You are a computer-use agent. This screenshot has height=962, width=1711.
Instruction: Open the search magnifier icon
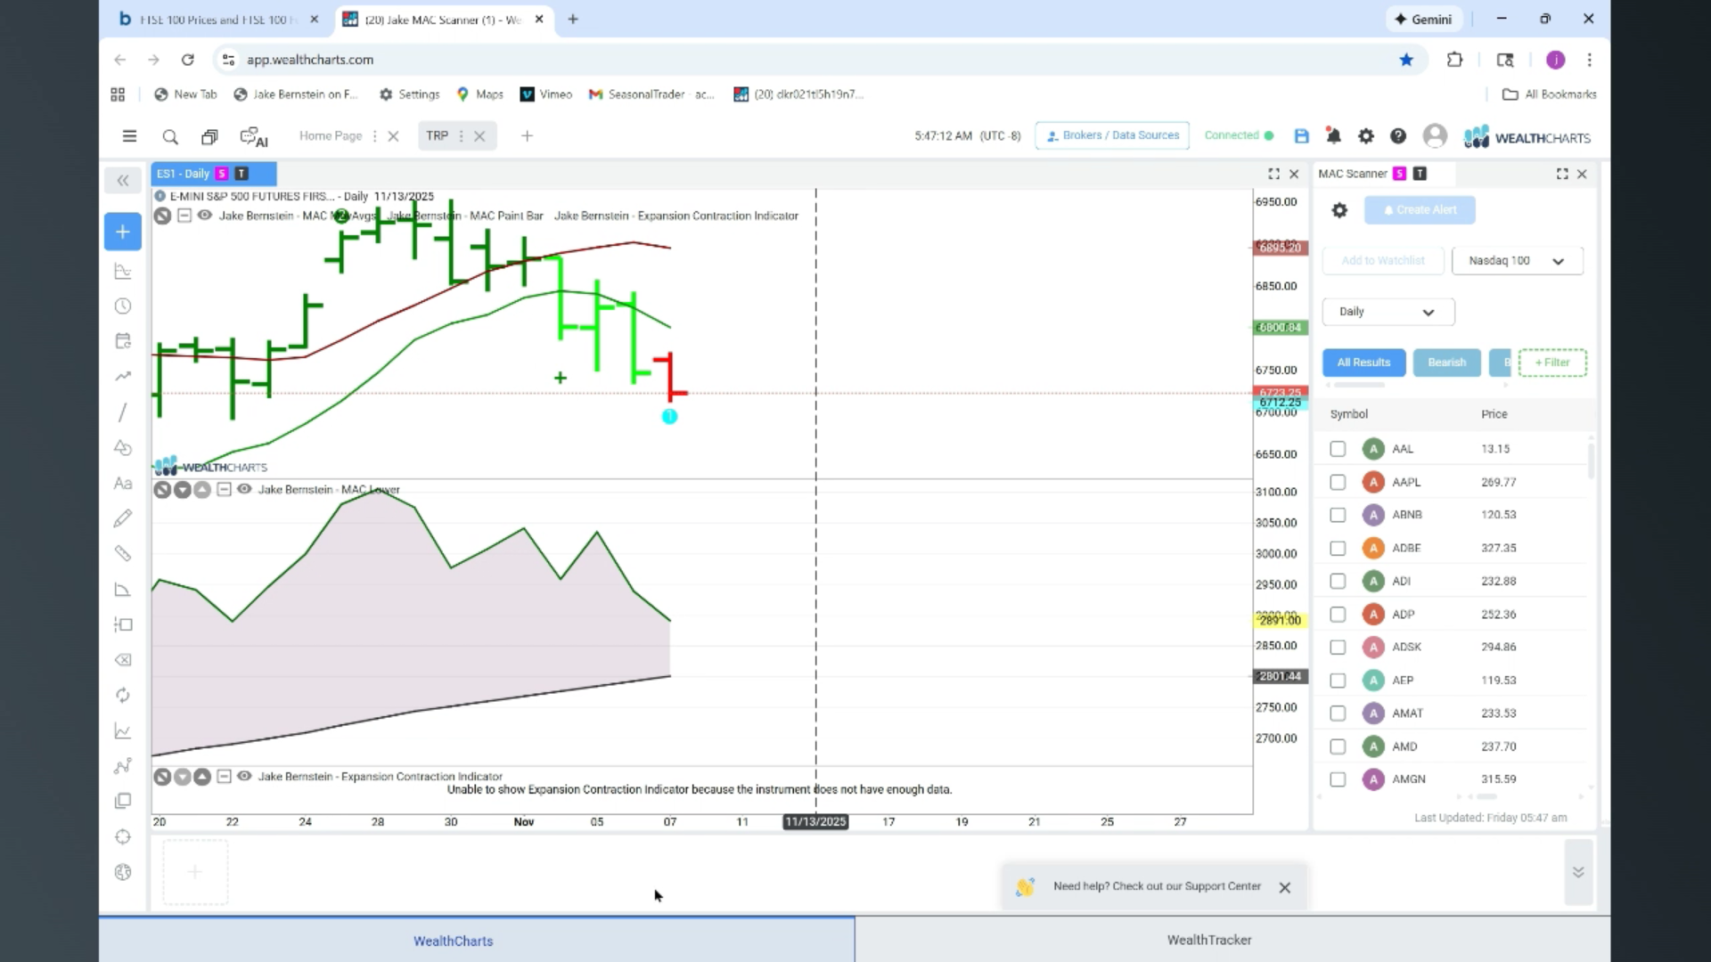[x=170, y=137]
